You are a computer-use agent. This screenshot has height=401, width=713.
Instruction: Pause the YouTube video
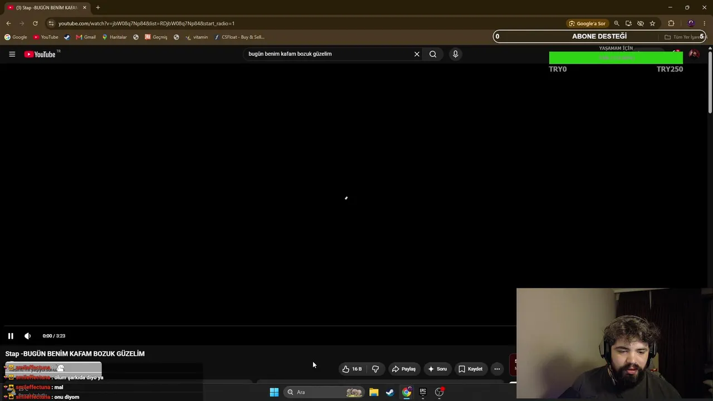[11, 336]
